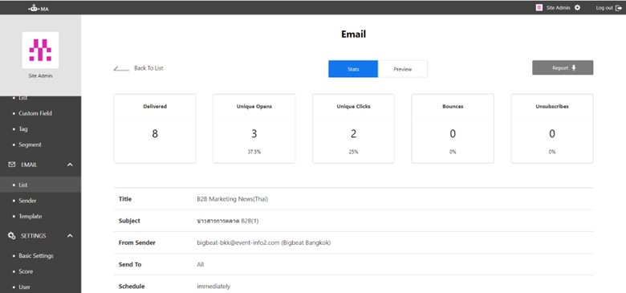Click the MA robot logo icon

click(34, 7)
